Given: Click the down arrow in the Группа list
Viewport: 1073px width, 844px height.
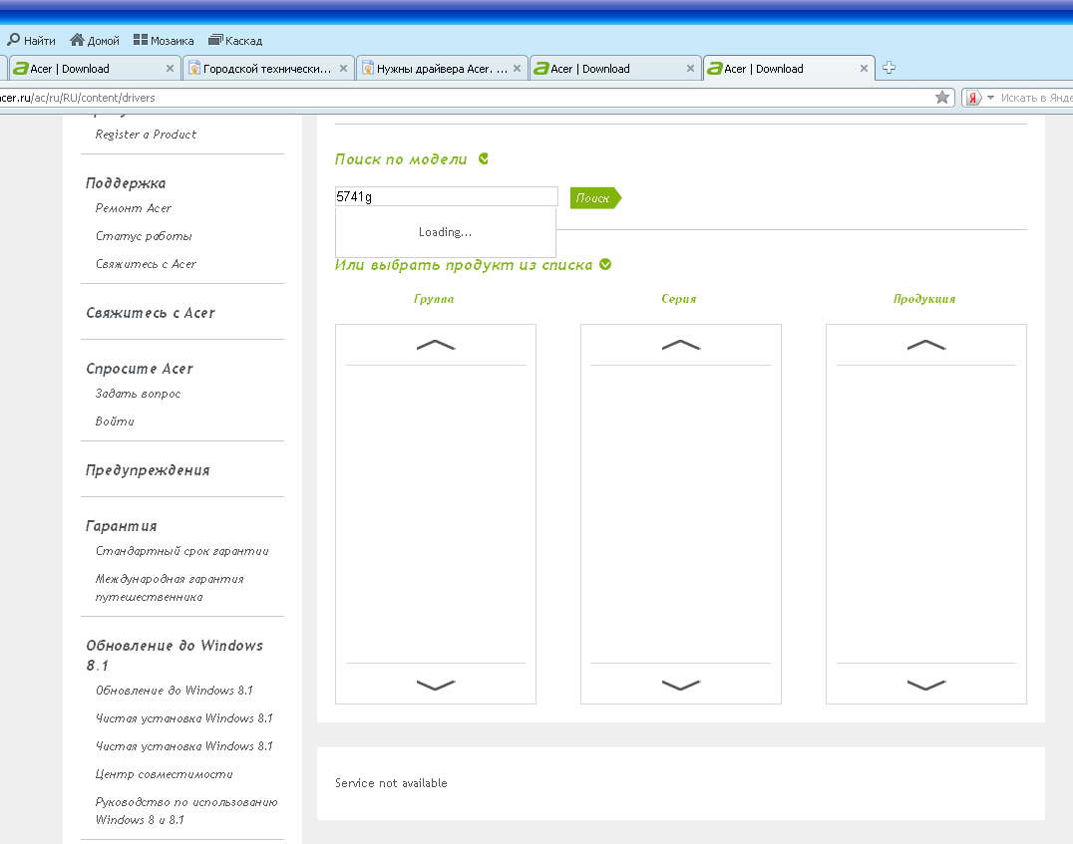Looking at the screenshot, I should point(435,685).
